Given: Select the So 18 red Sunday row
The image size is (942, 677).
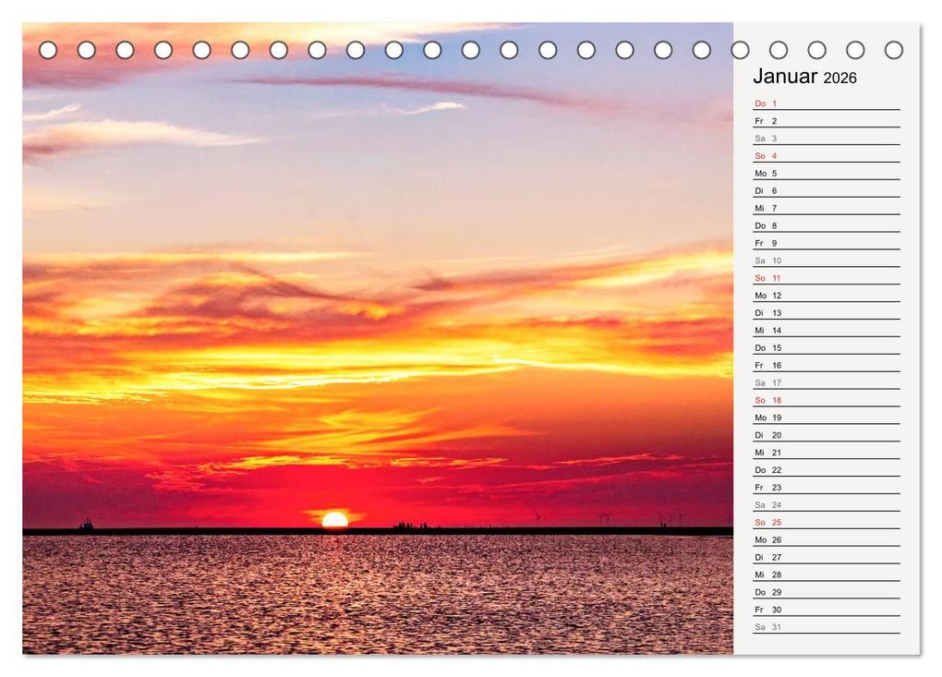Looking at the screenshot, I should (767, 400).
